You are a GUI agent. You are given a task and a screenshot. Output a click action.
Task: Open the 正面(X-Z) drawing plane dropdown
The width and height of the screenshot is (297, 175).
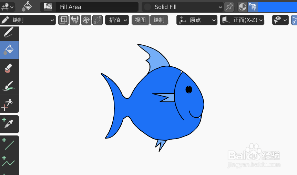tap(242, 20)
